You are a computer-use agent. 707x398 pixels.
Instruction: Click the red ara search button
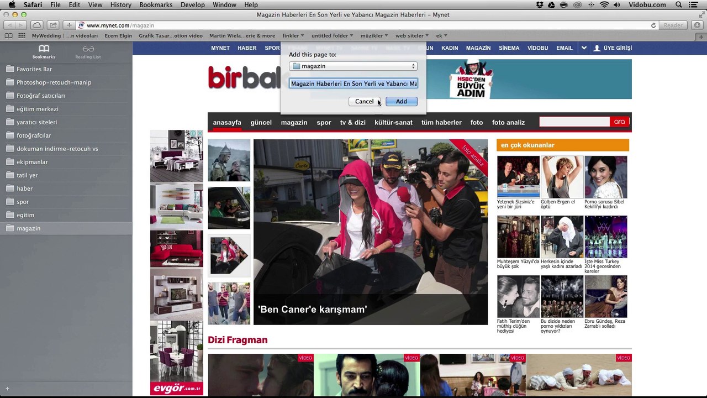click(x=619, y=122)
